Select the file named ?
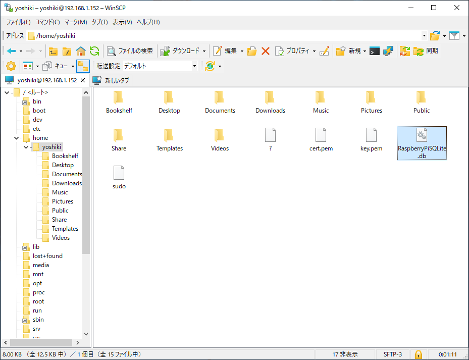469x360 pixels. click(x=270, y=140)
